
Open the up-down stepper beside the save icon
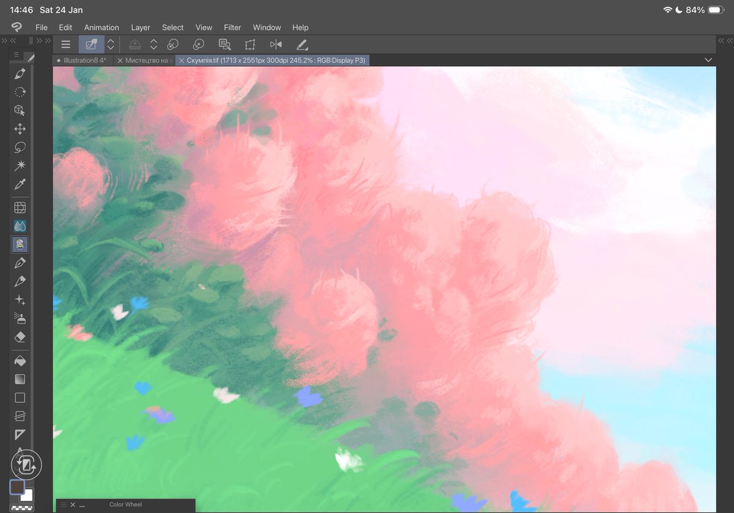[154, 45]
